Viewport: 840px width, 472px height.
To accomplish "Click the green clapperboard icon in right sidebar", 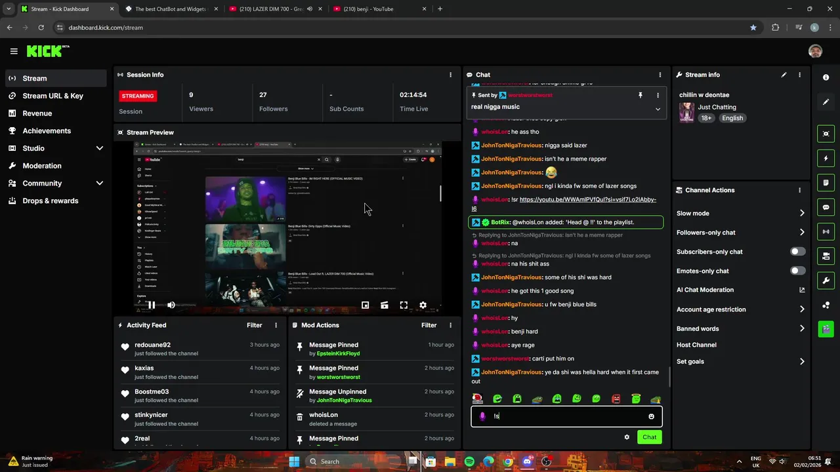I will (826, 328).
